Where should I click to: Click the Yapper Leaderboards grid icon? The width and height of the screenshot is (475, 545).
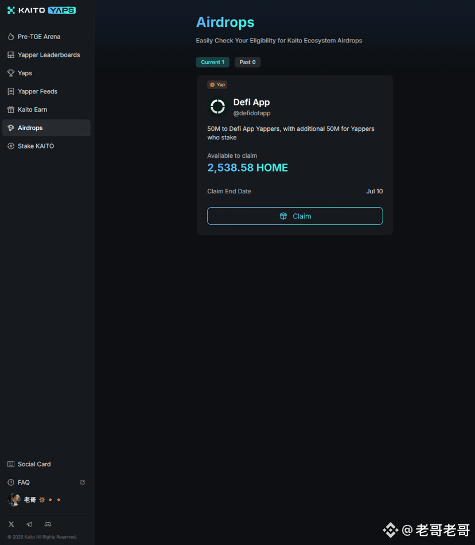tap(11, 55)
